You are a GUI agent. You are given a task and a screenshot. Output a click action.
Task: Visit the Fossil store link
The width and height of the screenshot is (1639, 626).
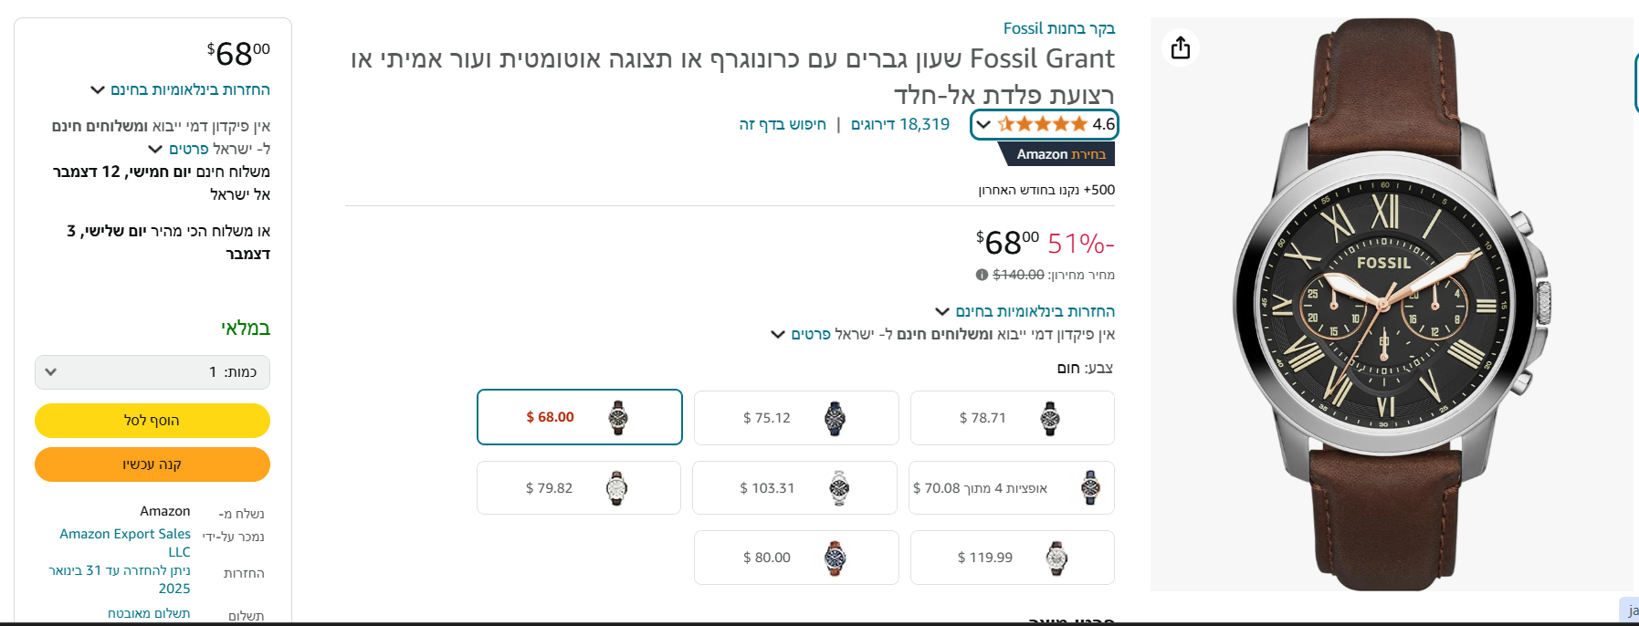coord(1059,28)
